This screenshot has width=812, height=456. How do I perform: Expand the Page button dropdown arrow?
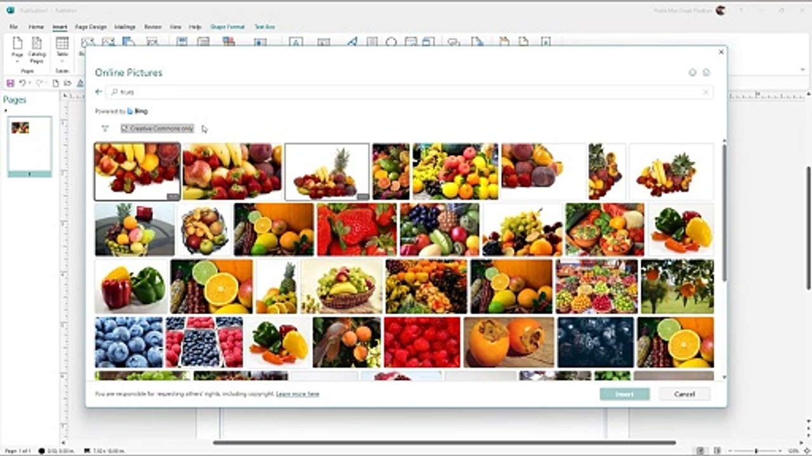(18, 62)
